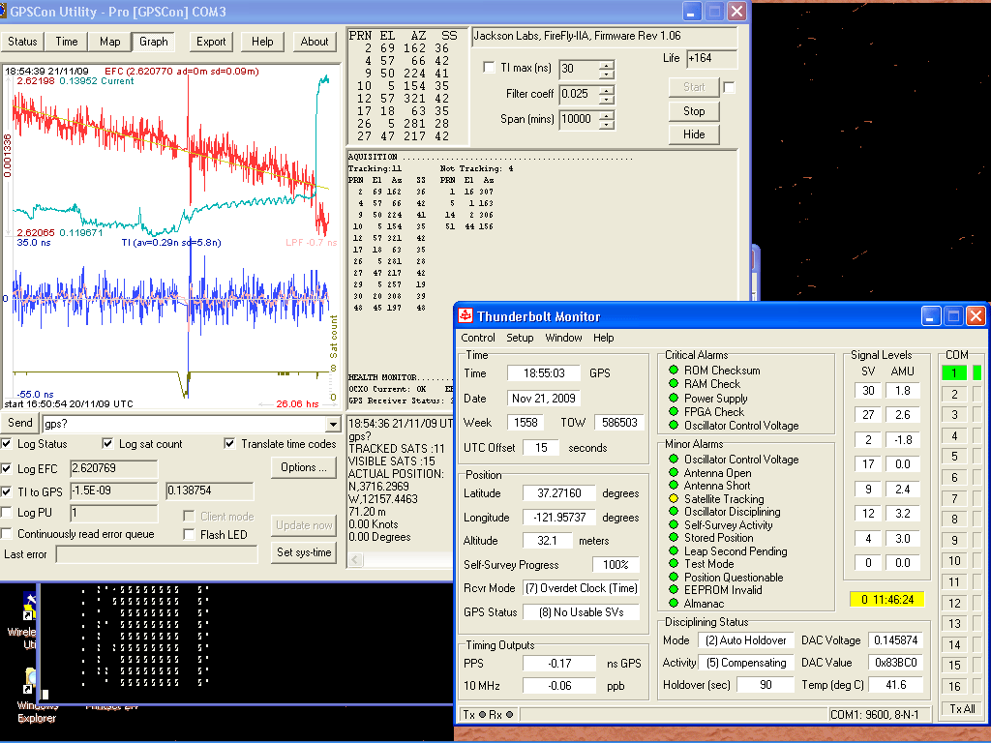This screenshot has width=991, height=743.
Task: Click the Export button in GPSCon
Action: click(x=211, y=42)
